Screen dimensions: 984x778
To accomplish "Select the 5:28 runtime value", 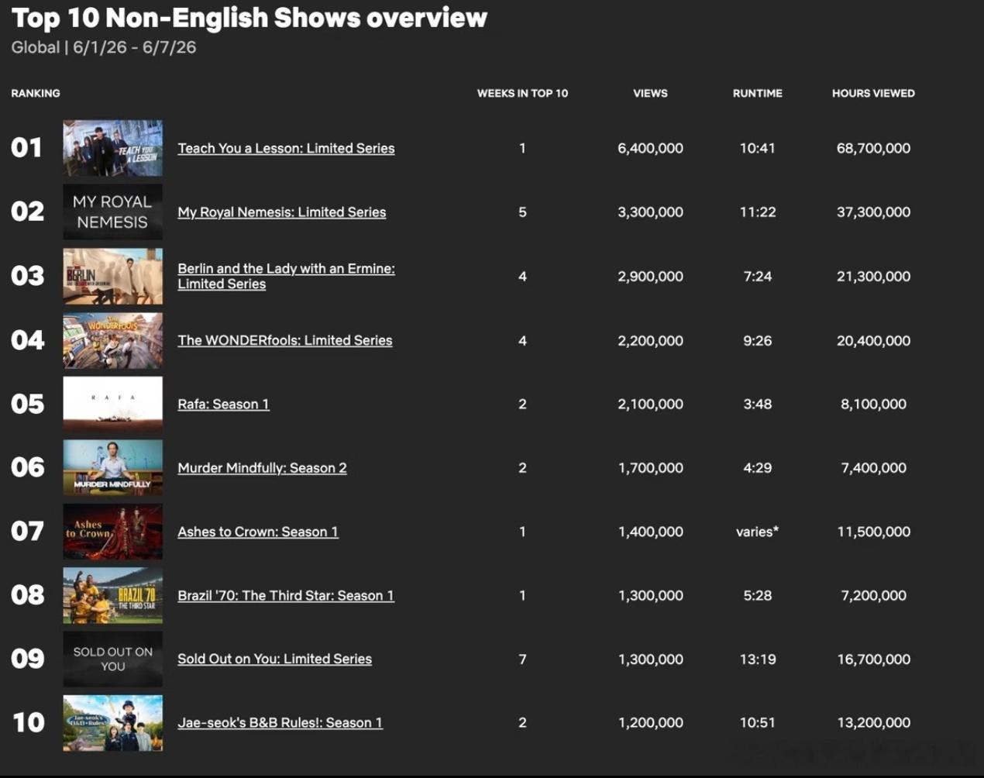I will [757, 595].
